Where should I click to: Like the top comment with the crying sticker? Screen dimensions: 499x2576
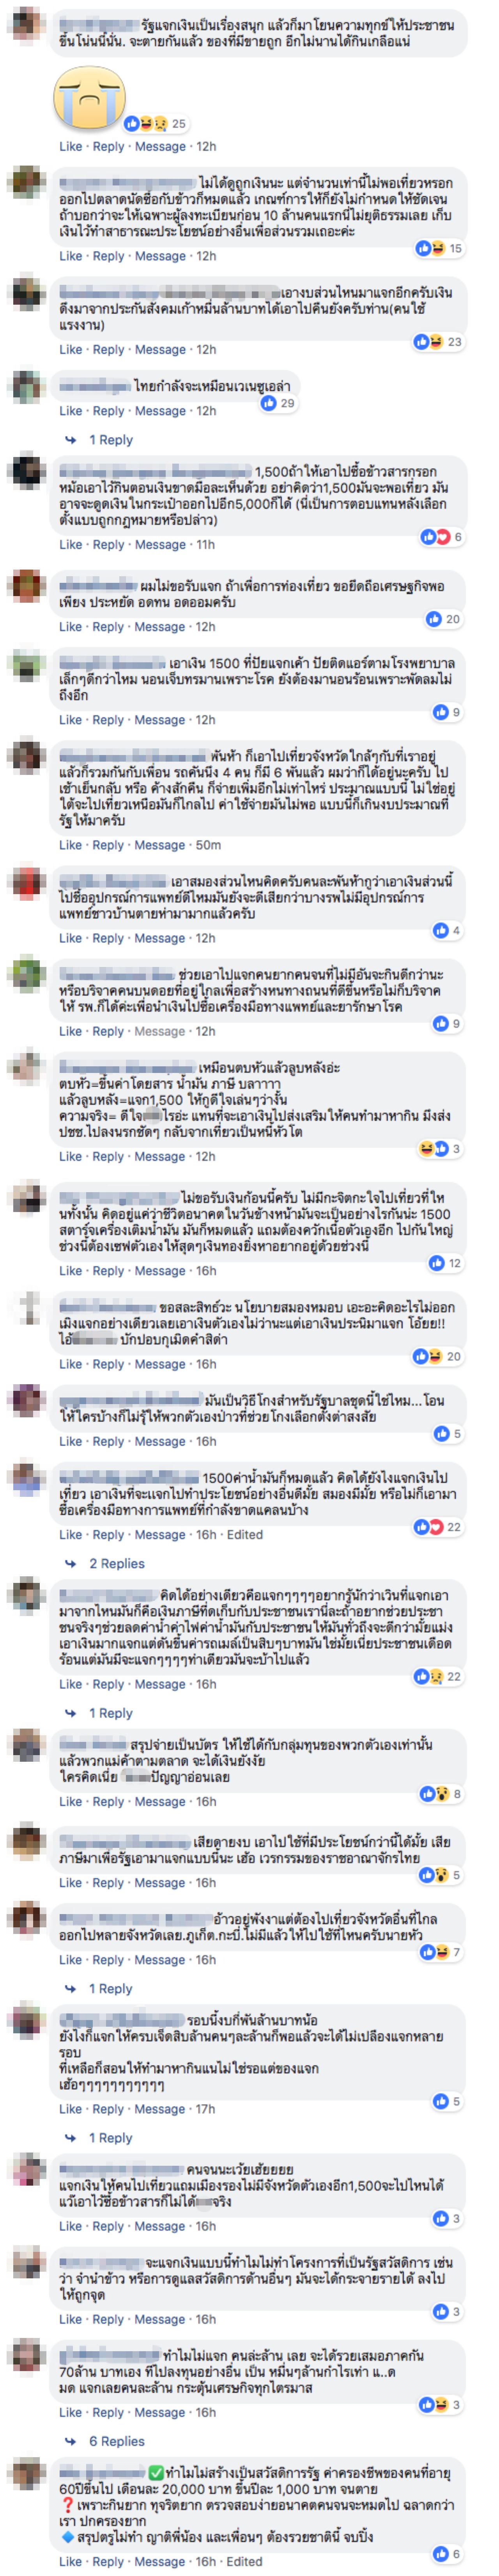[71, 146]
